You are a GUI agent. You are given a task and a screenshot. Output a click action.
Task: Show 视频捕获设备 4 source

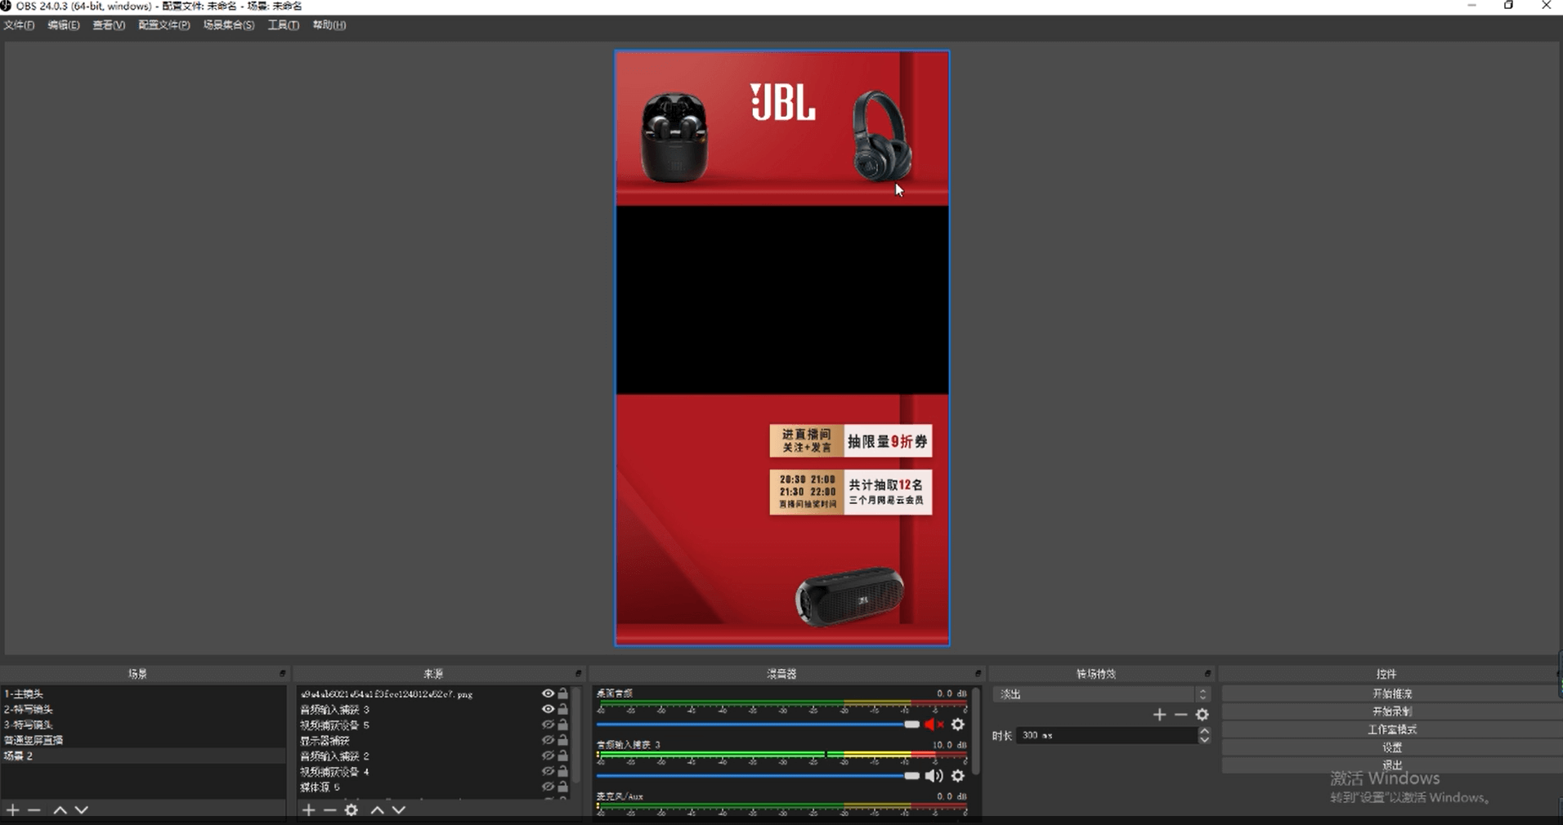coord(548,771)
